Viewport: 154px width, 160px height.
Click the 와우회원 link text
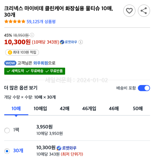point(41,63)
